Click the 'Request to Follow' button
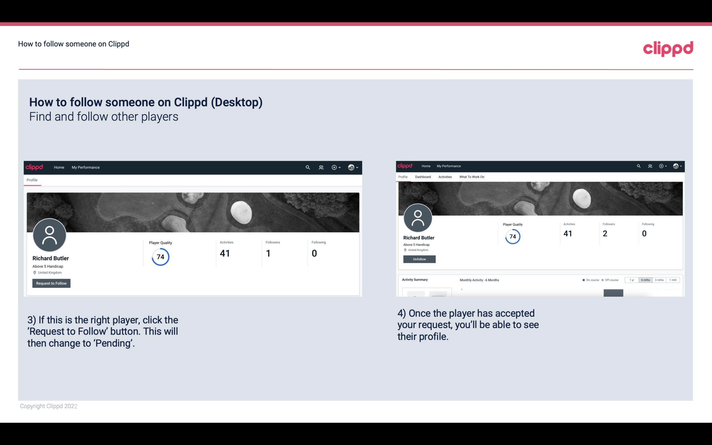The height and width of the screenshot is (445, 712). pos(51,283)
